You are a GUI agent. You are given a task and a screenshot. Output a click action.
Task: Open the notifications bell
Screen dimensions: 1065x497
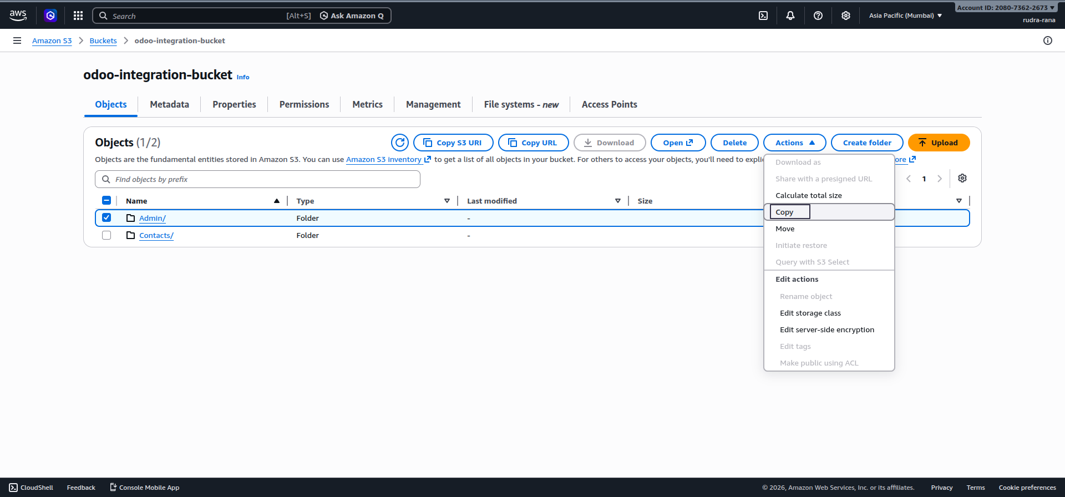click(790, 16)
